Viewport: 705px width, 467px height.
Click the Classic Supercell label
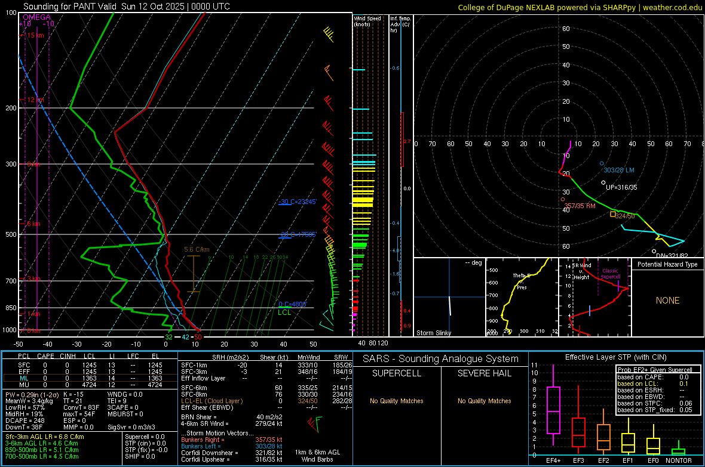click(610, 274)
